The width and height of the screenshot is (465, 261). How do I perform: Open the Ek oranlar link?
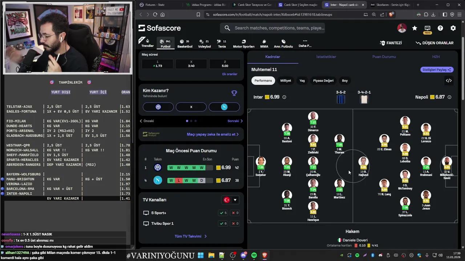[x=230, y=74]
